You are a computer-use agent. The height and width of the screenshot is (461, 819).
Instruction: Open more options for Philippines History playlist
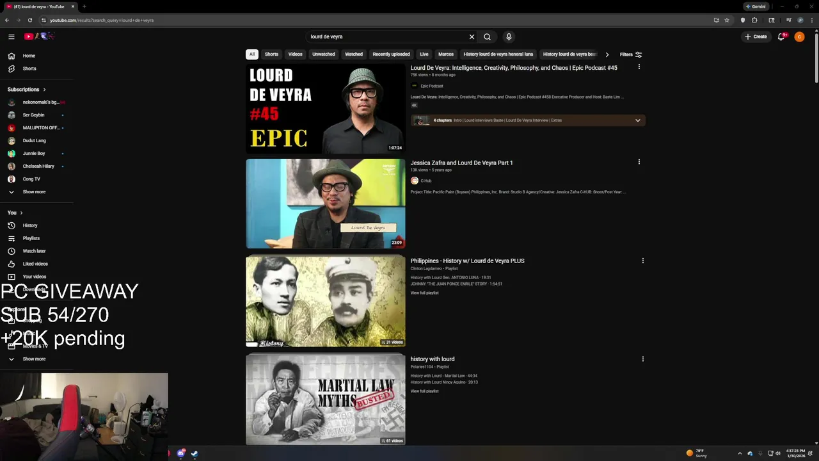642,261
